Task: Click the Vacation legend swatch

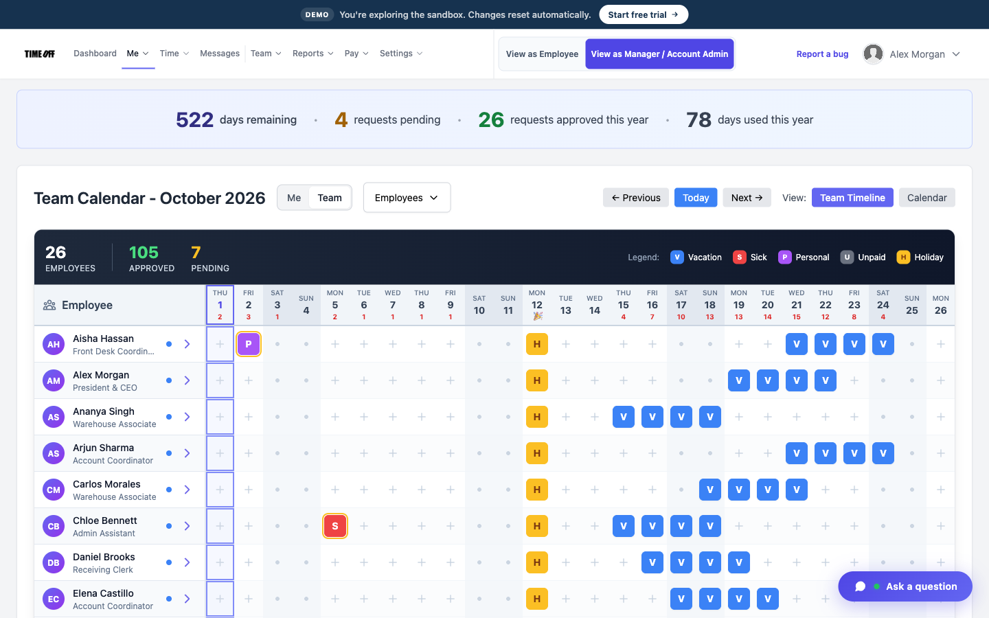Action: point(677,257)
